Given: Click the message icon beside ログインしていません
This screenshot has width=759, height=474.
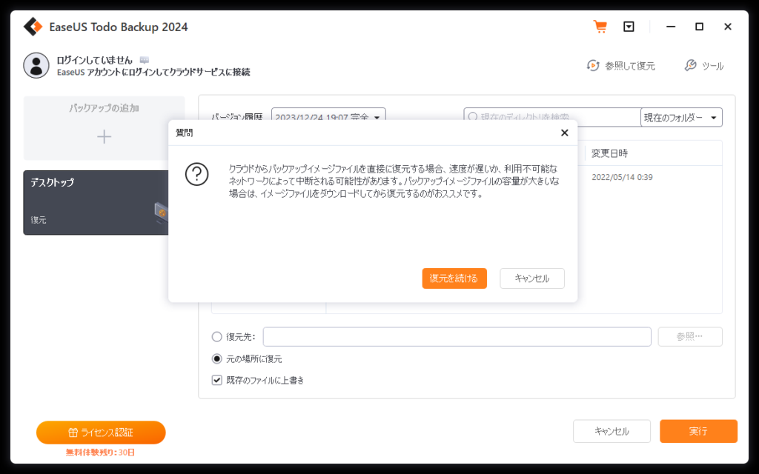Looking at the screenshot, I should [x=144, y=60].
